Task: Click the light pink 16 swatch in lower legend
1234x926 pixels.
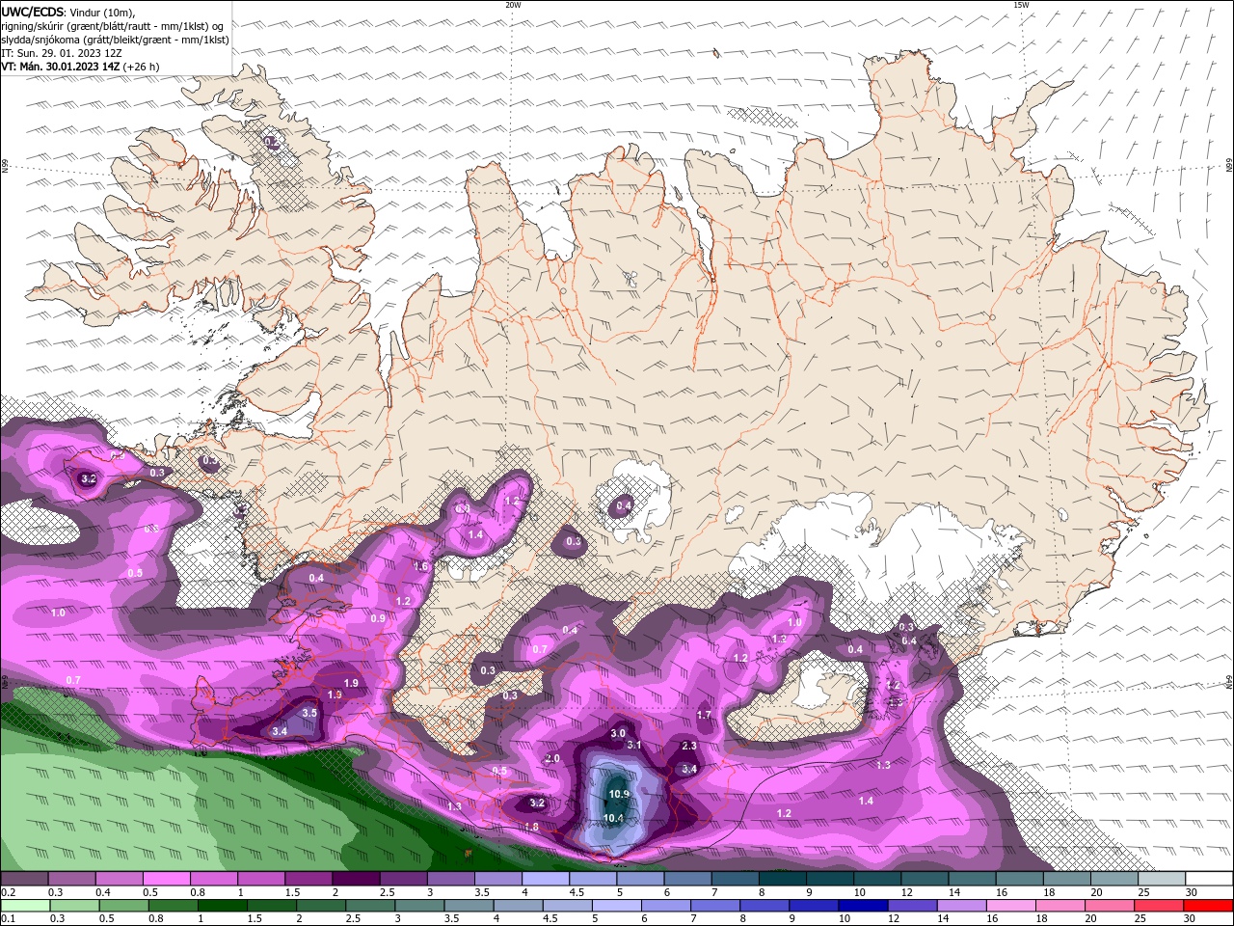Action: coord(1011,906)
